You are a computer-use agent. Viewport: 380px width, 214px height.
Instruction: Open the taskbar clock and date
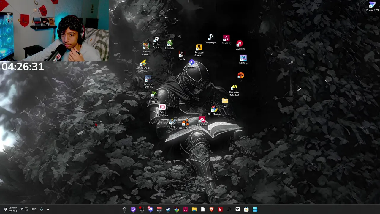[13, 209]
